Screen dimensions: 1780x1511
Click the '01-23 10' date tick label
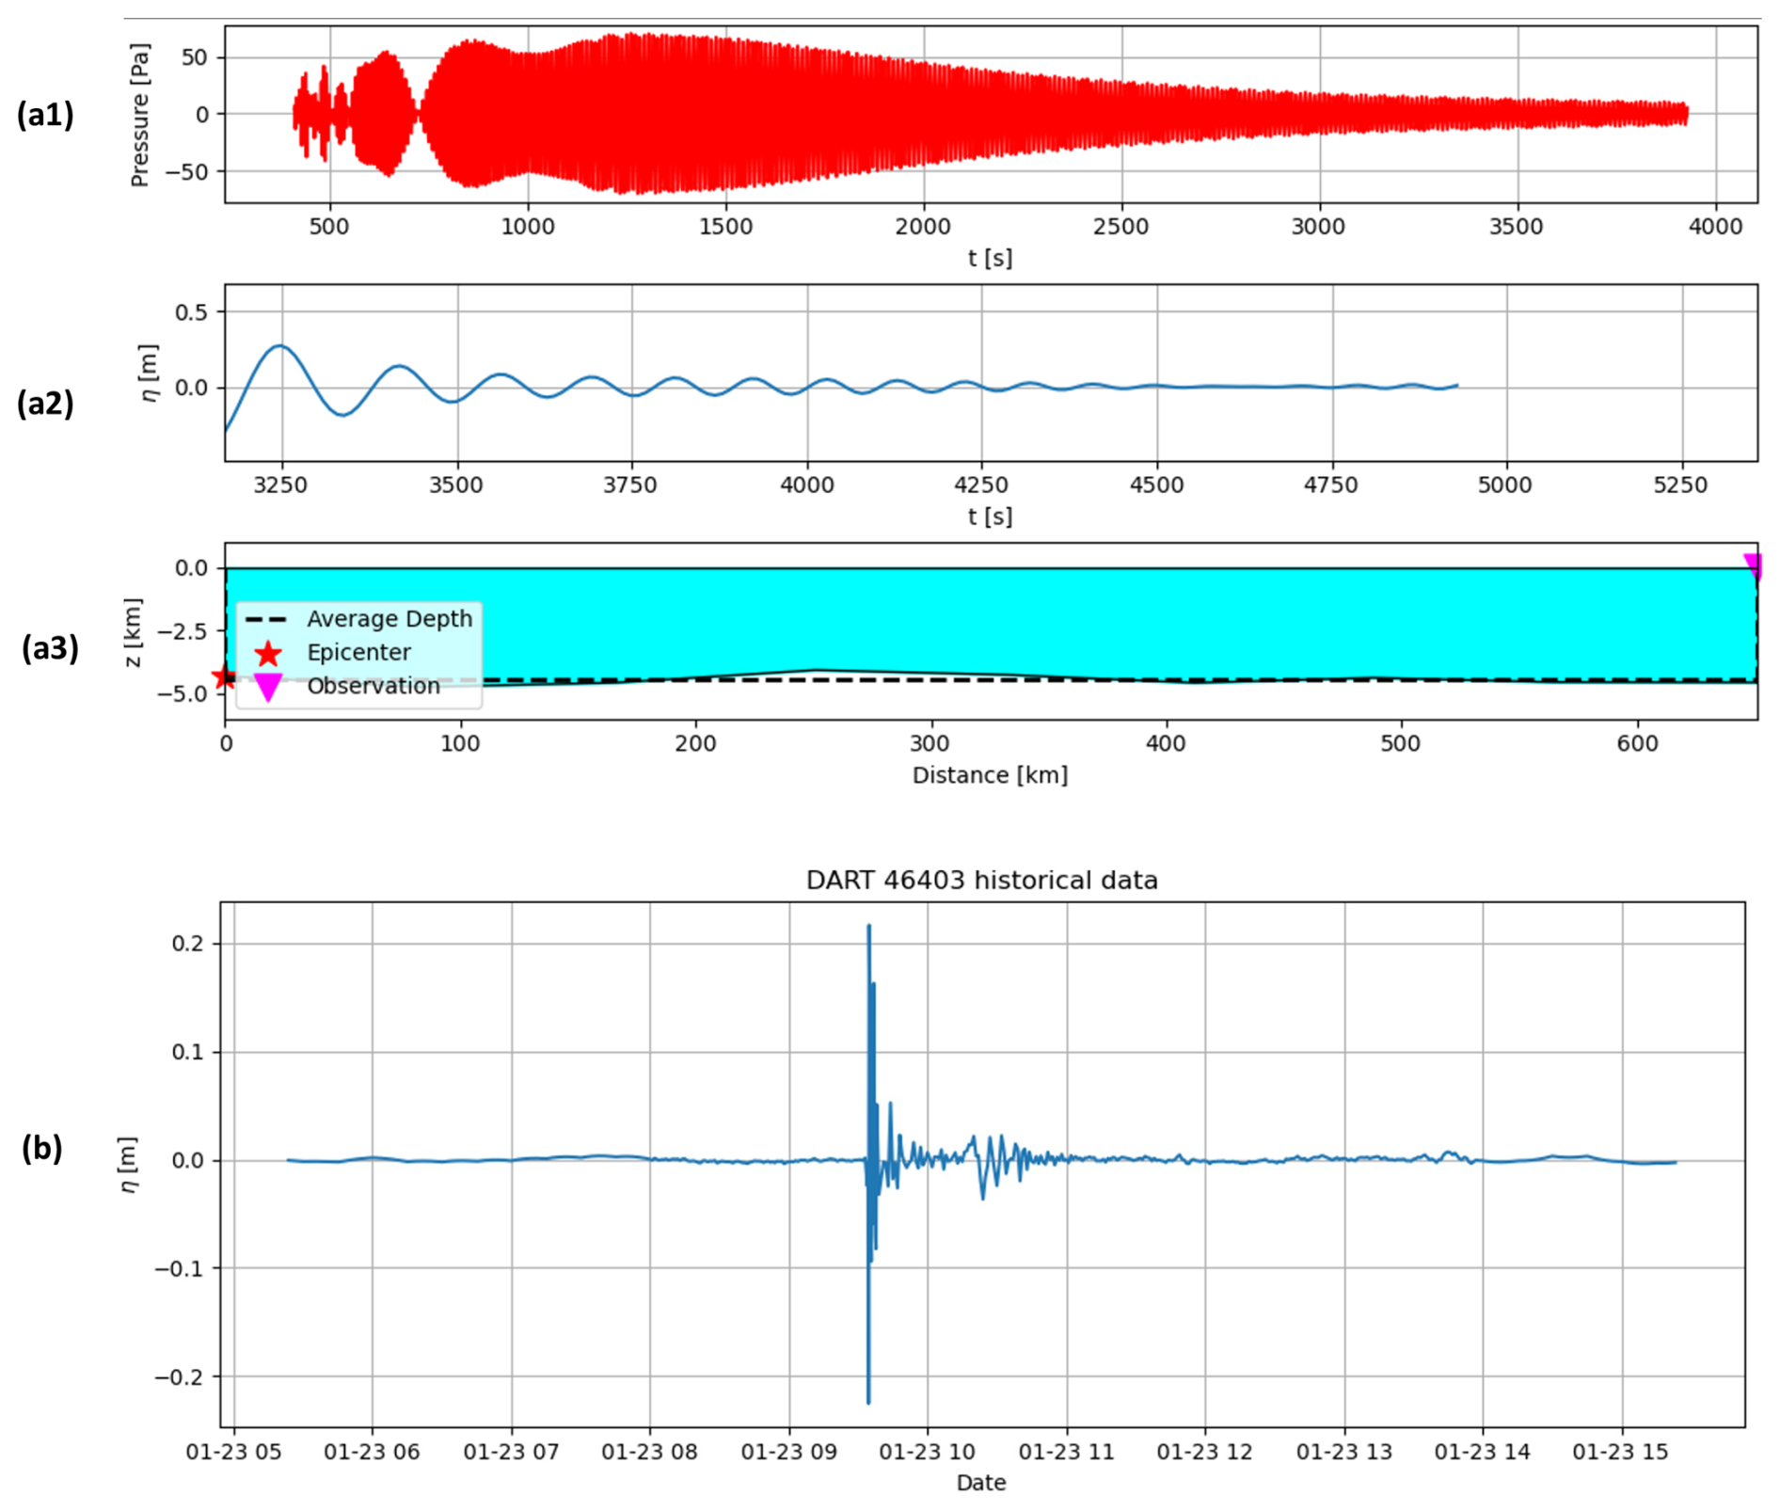coord(927,1452)
